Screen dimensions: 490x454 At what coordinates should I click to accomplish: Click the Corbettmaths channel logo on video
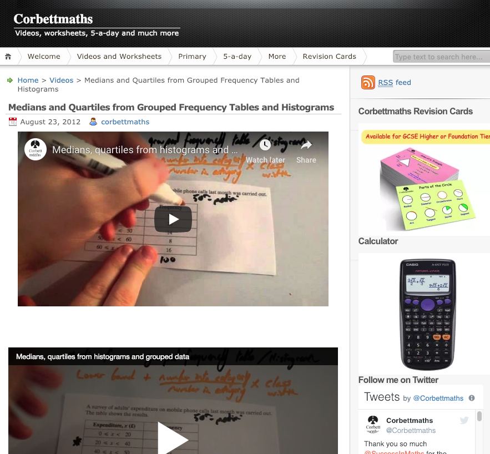point(36,149)
